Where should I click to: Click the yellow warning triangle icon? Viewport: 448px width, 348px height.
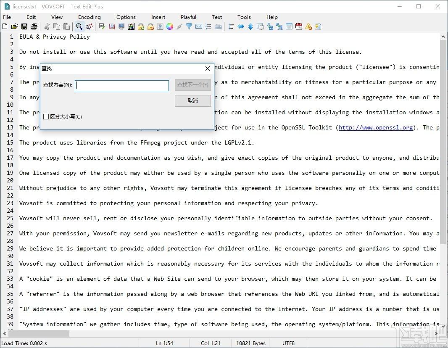pos(308,26)
